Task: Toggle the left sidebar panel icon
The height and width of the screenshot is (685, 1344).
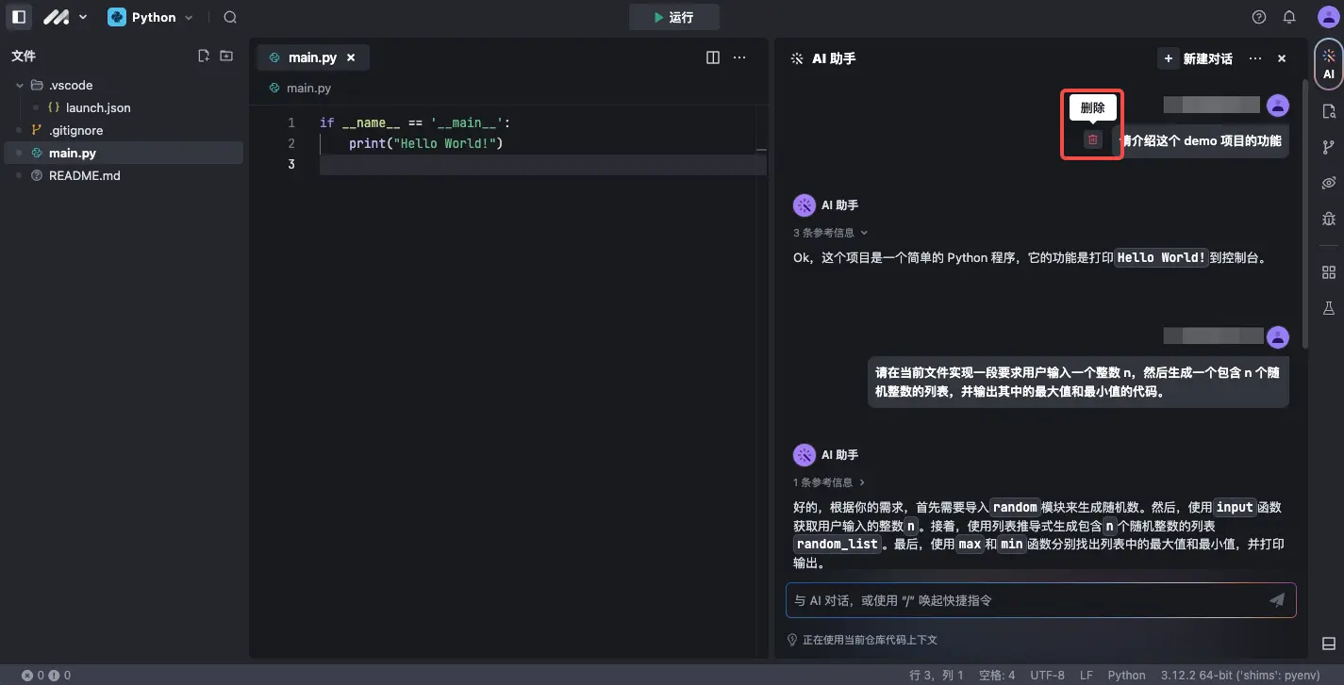Action: tap(19, 17)
